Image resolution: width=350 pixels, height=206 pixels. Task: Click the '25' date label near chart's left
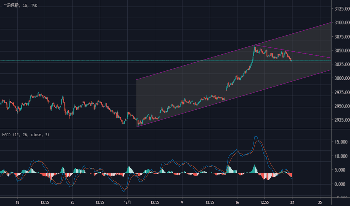[72, 202]
